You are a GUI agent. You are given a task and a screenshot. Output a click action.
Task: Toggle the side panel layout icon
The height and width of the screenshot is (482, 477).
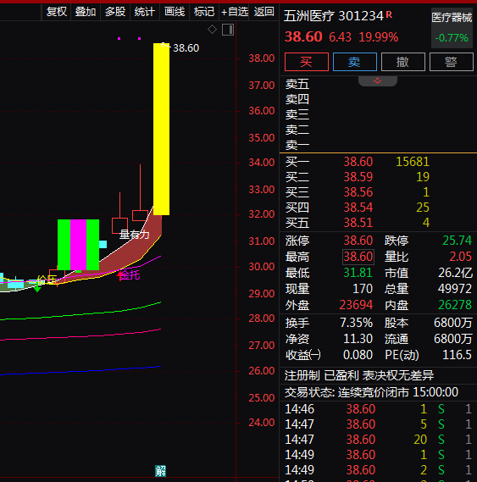pos(228,30)
